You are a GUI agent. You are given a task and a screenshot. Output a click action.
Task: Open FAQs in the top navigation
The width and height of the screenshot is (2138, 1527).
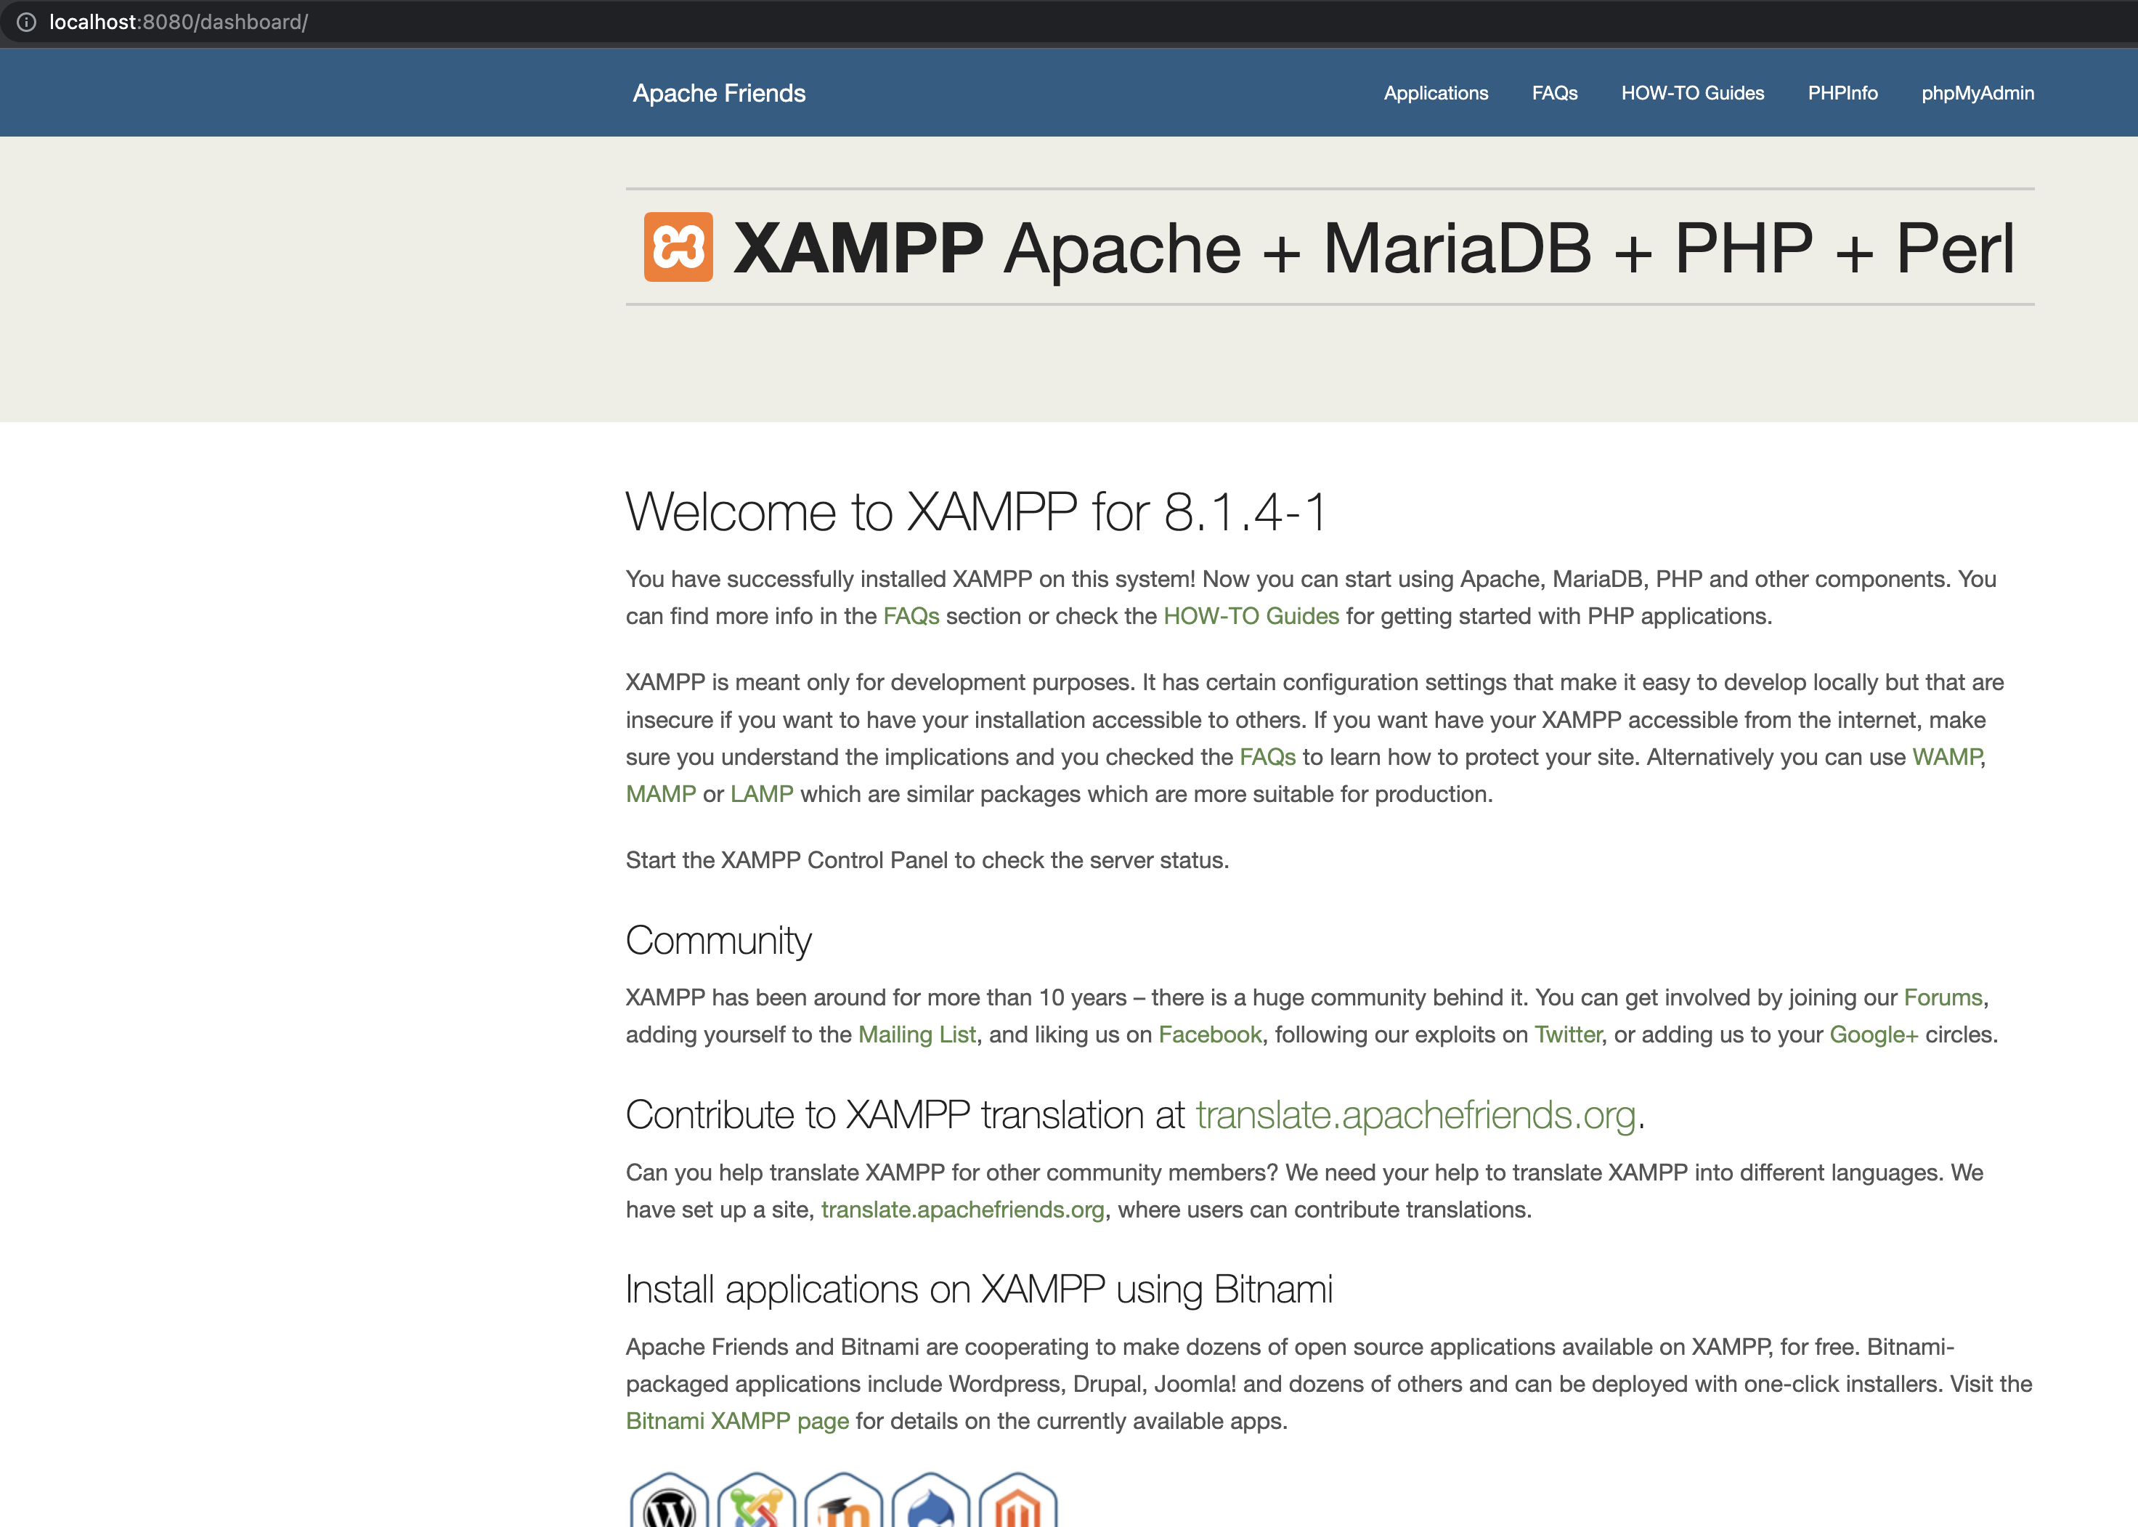pyautogui.click(x=1554, y=93)
